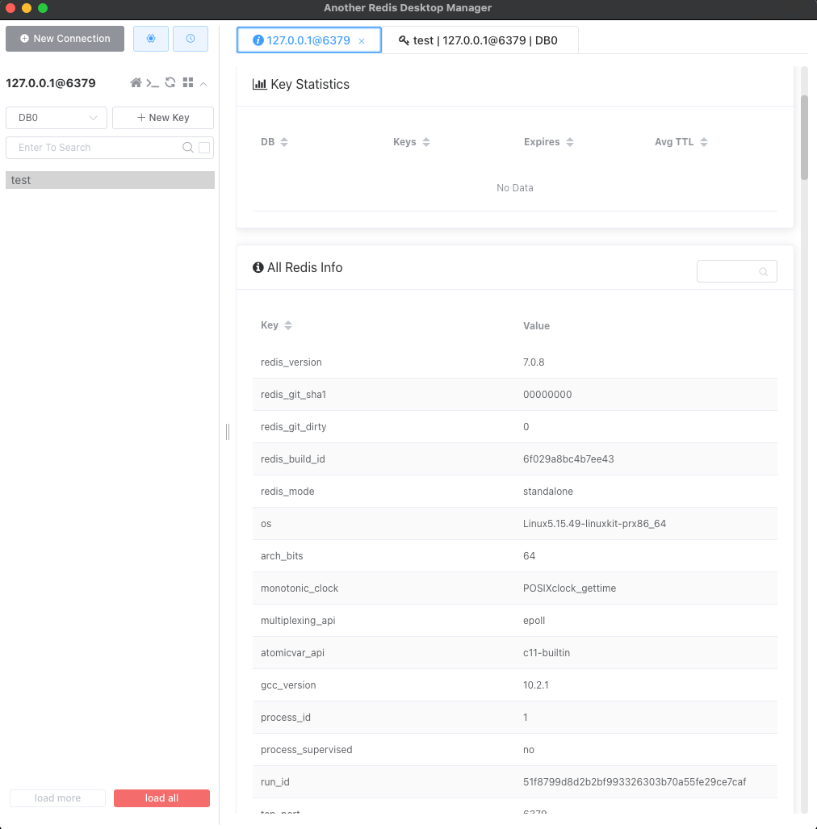The image size is (817, 829).
Task: Click the red load all button
Action: [x=161, y=798]
